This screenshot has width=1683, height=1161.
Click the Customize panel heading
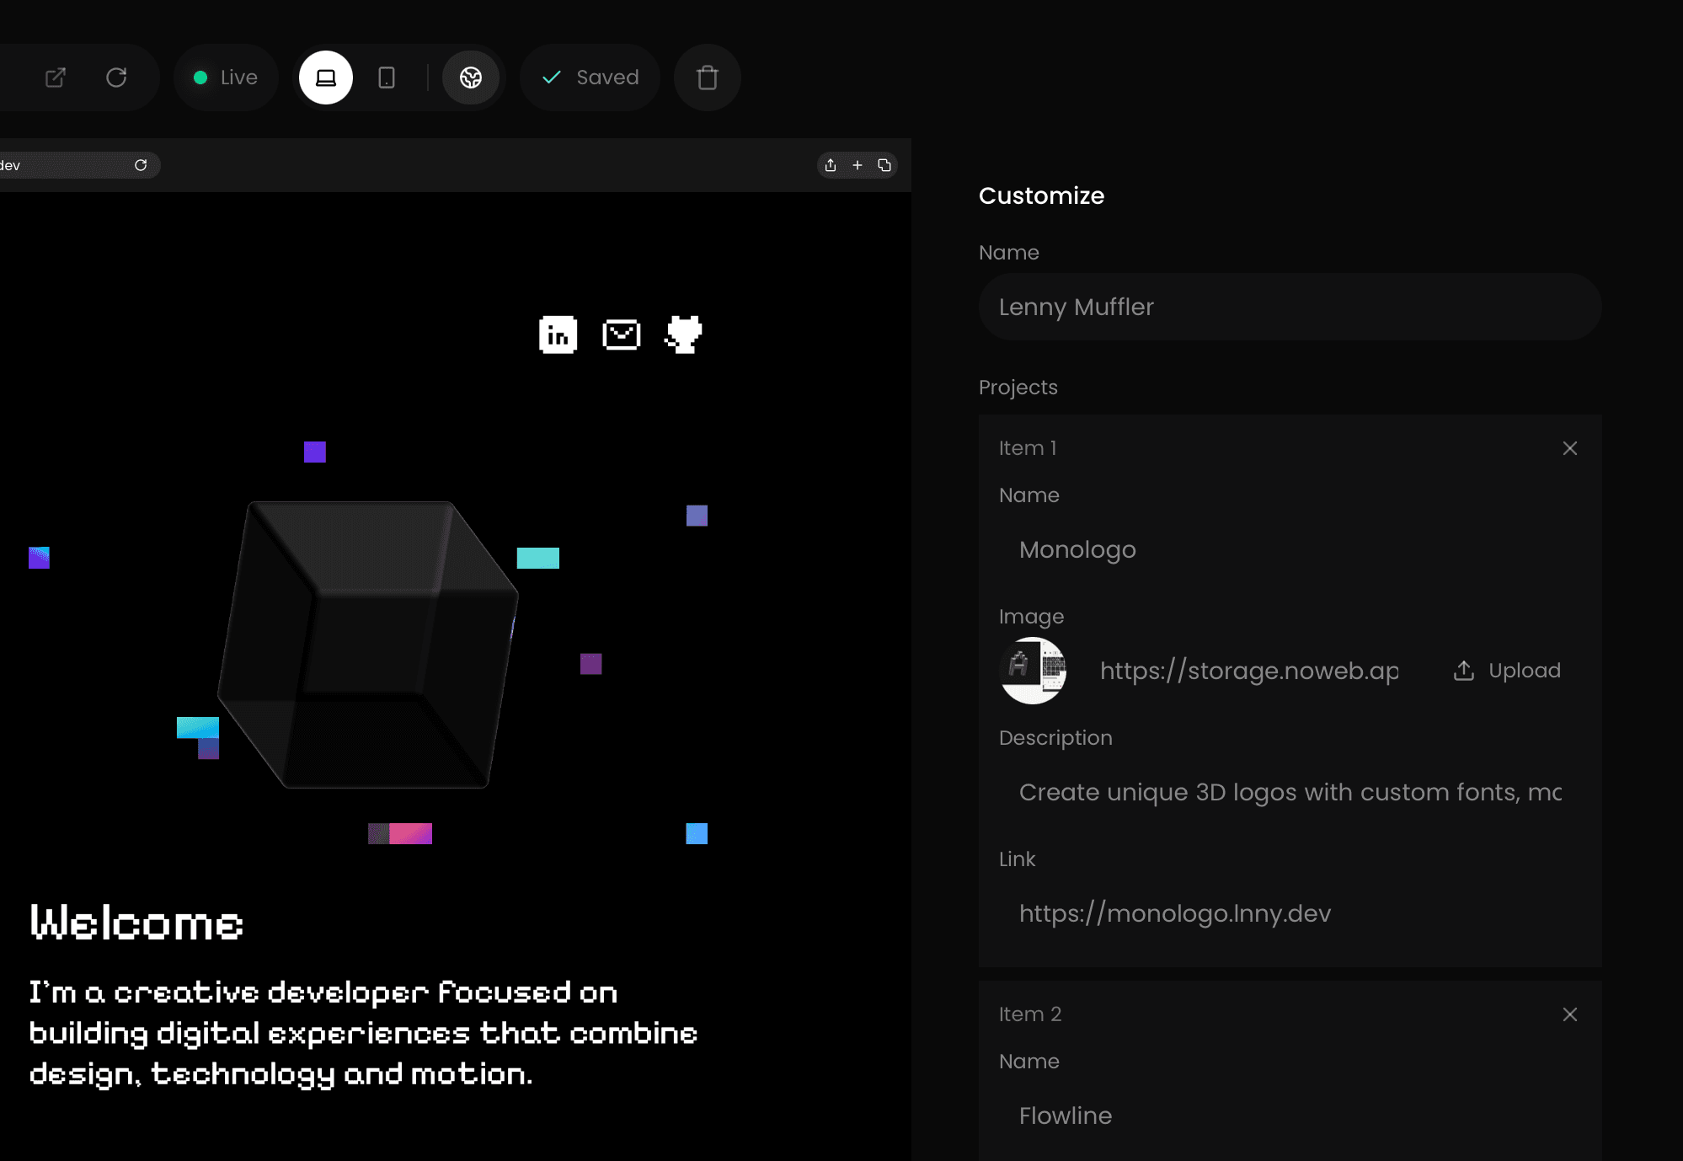tap(1041, 195)
